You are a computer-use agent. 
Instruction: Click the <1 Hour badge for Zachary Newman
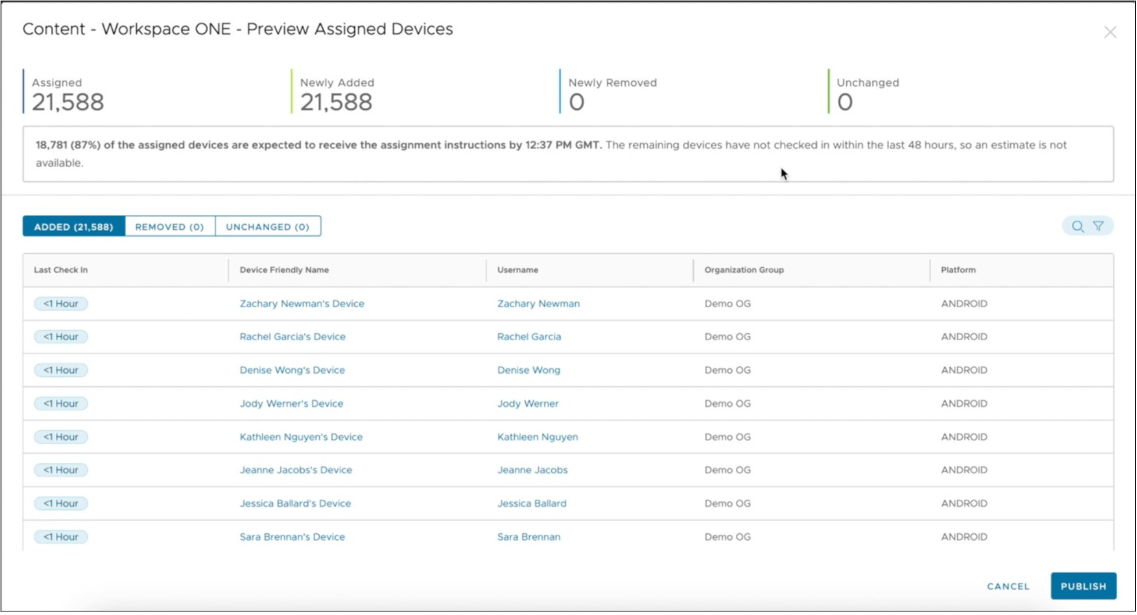coord(60,304)
